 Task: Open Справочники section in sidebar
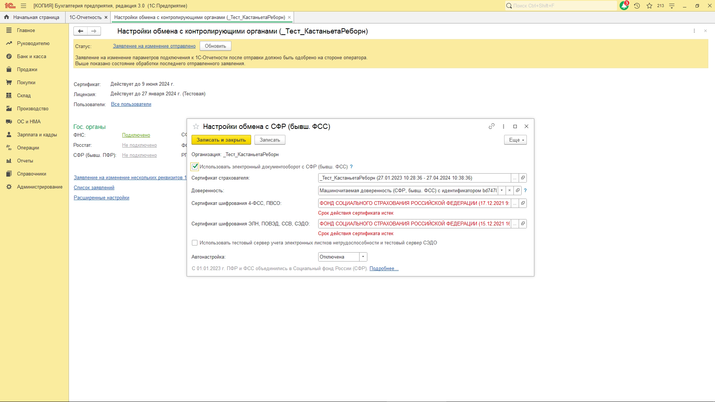[x=32, y=174]
